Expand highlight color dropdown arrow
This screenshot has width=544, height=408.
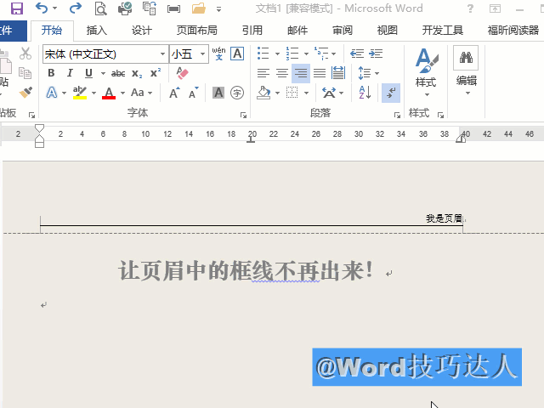tap(93, 93)
